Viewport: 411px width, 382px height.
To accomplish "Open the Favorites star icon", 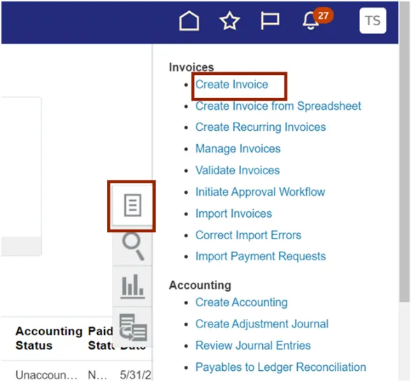I will click(x=229, y=20).
